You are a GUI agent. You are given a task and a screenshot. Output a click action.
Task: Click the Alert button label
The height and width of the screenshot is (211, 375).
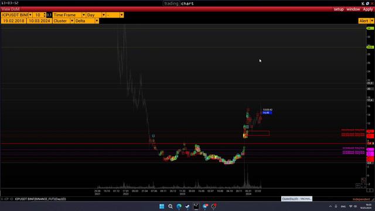point(364,21)
